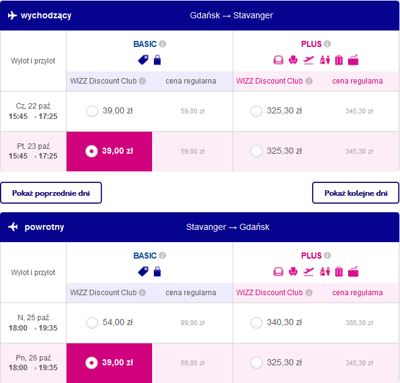Click two passengers icon under return PLUS
400x383 pixels.
click(x=324, y=271)
